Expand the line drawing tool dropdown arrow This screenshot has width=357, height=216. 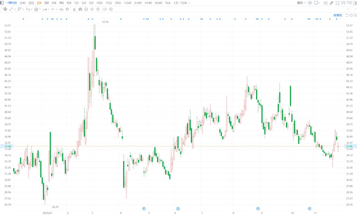coord(15,9)
